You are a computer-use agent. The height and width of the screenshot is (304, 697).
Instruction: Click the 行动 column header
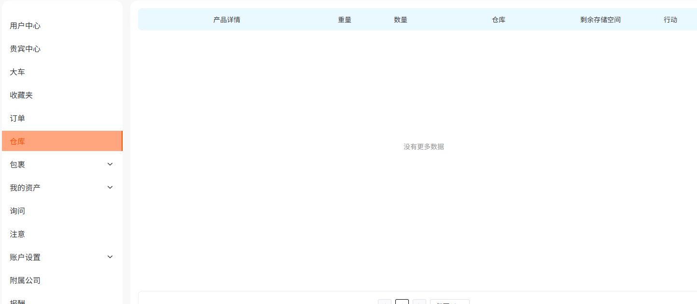pos(670,20)
